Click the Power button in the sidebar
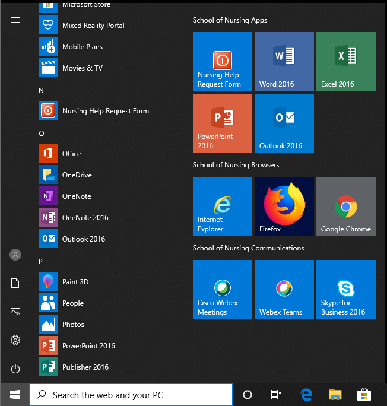Viewport: 387px width, 406px height. [15, 369]
